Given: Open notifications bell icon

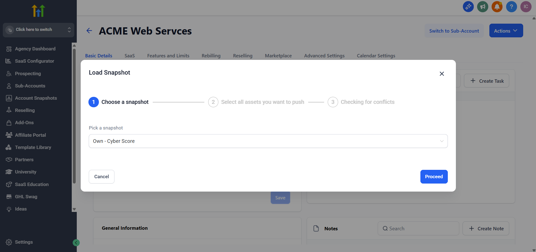Looking at the screenshot, I should 497,6.
